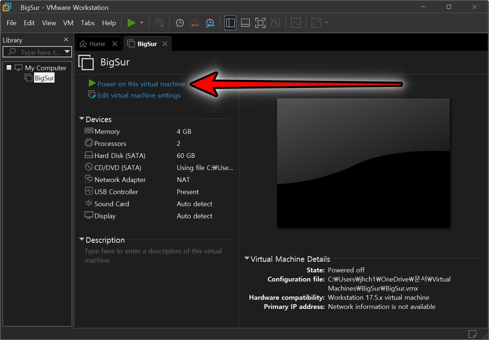The width and height of the screenshot is (489, 340).
Task: Click the Display monitor icon
Action: [89, 215]
